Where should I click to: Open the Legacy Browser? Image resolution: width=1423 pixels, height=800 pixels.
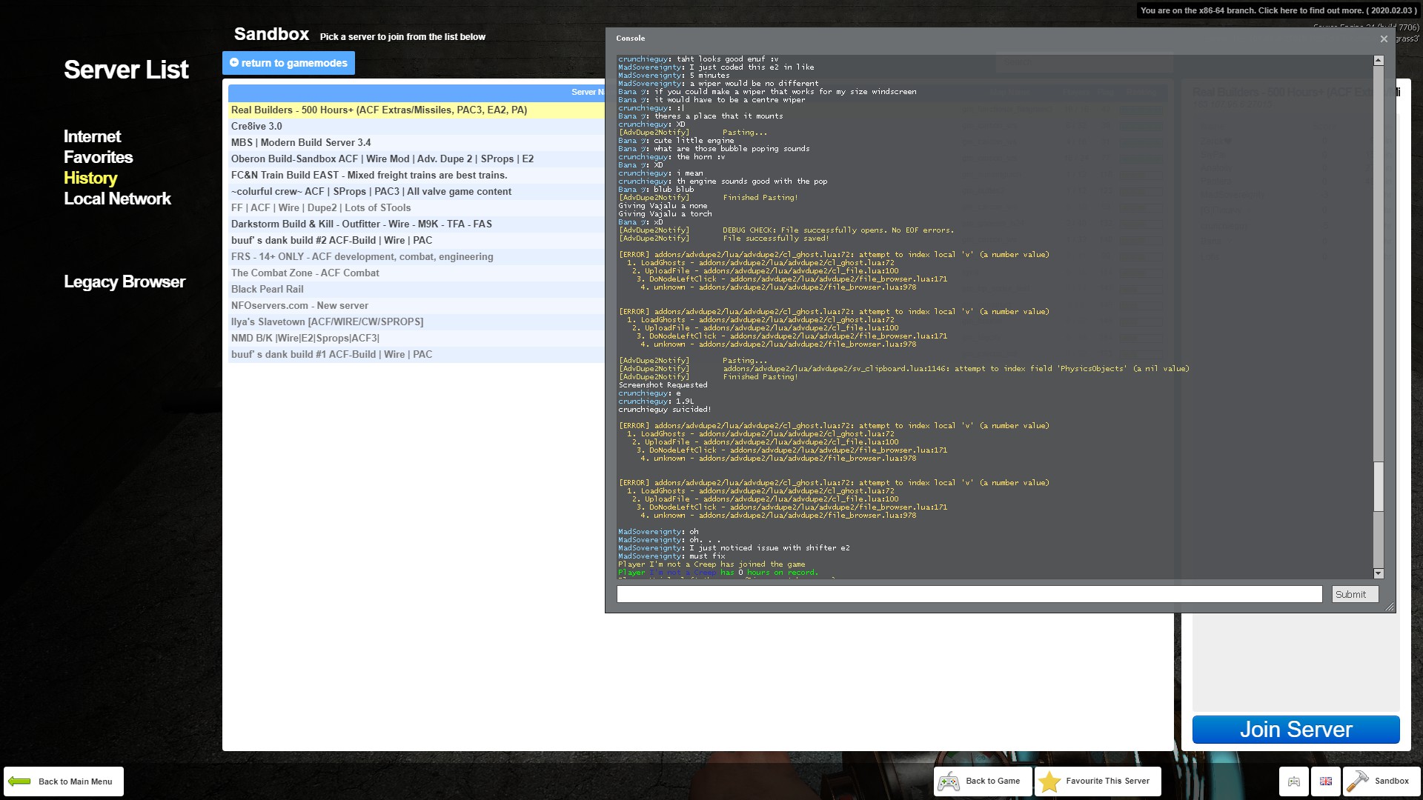(x=124, y=281)
